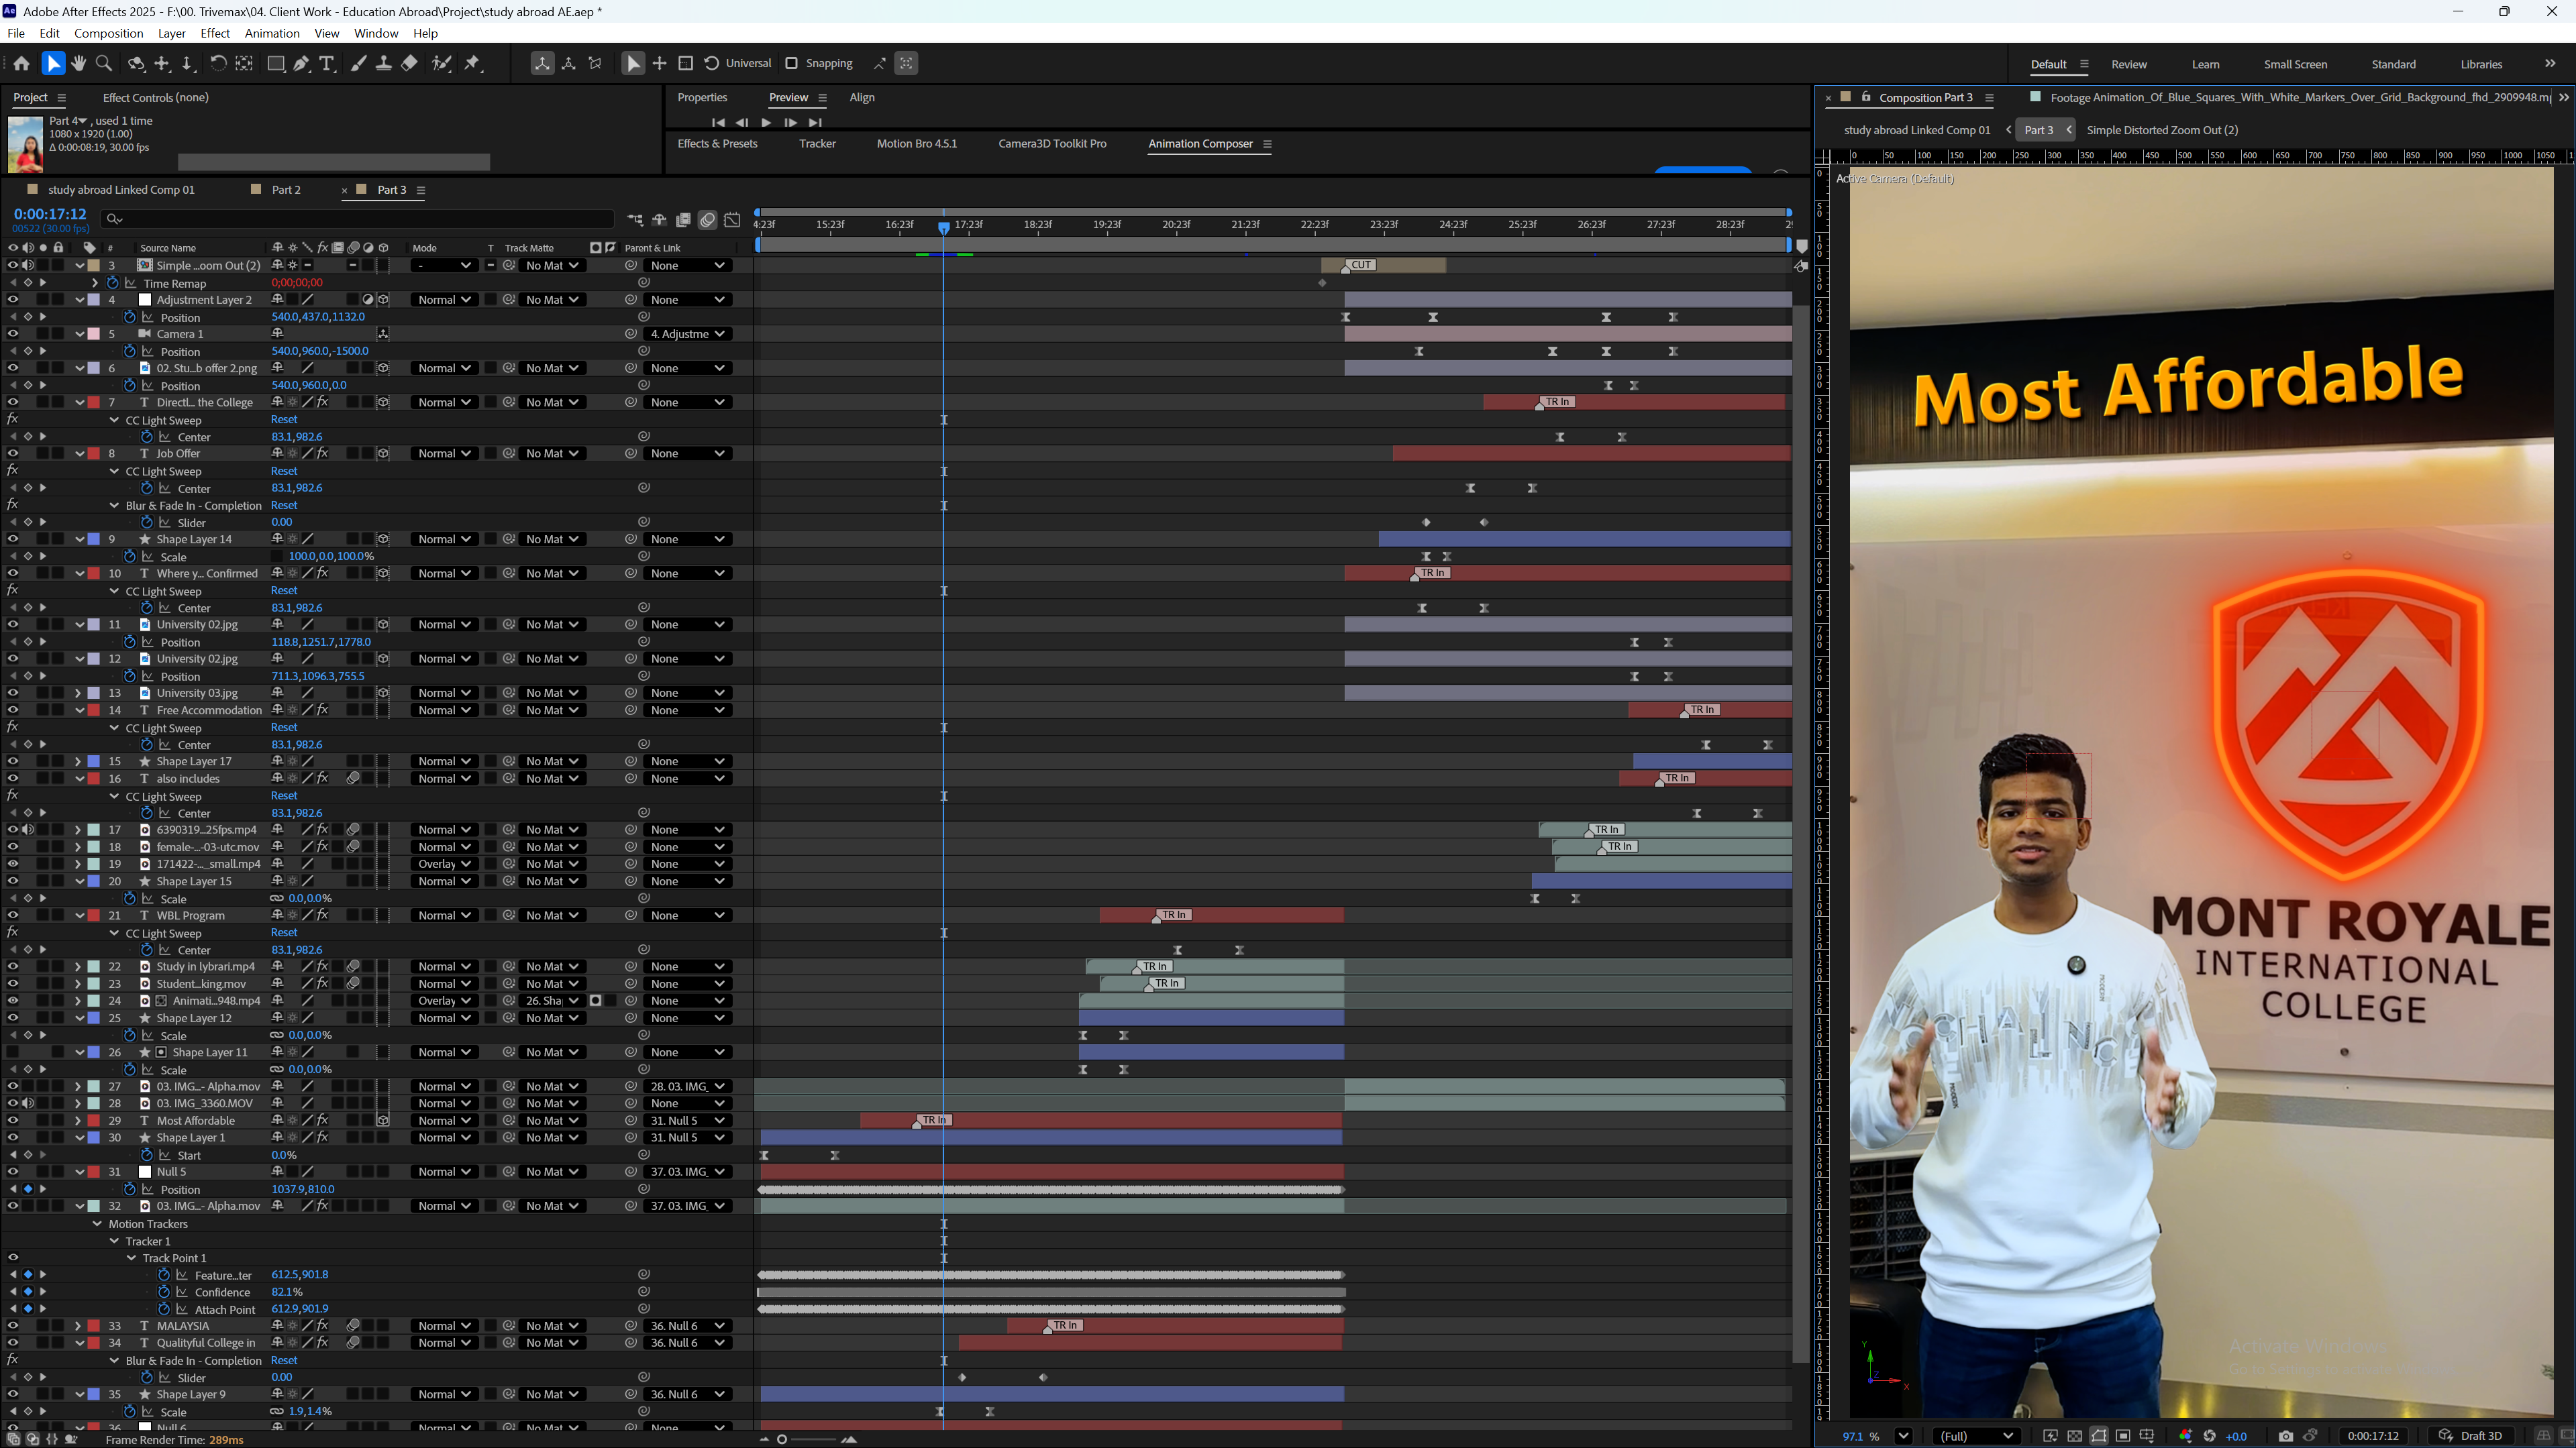Select the Pen tool

[x=301, y=63]
